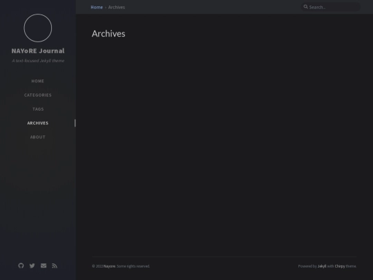Click the Home breadcrumb link
The width and height of the screenshot is (373, 280).
click(97, 7)
